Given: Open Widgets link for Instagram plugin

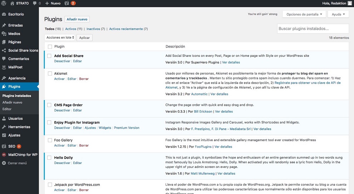Looking at the screenshot, I should pos(105,128).
